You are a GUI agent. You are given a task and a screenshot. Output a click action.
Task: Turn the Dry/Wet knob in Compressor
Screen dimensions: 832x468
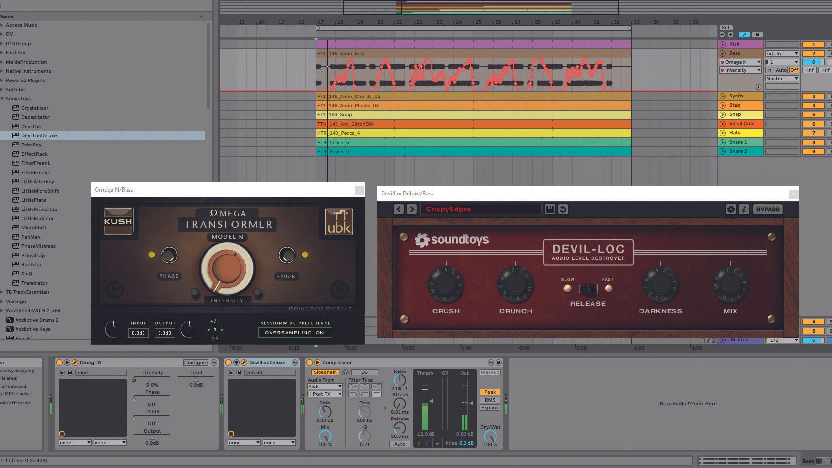pos(490,436)
